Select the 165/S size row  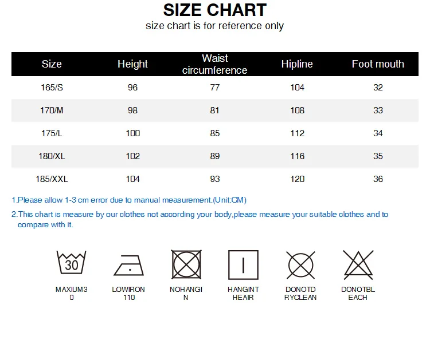tap(215, 88)
